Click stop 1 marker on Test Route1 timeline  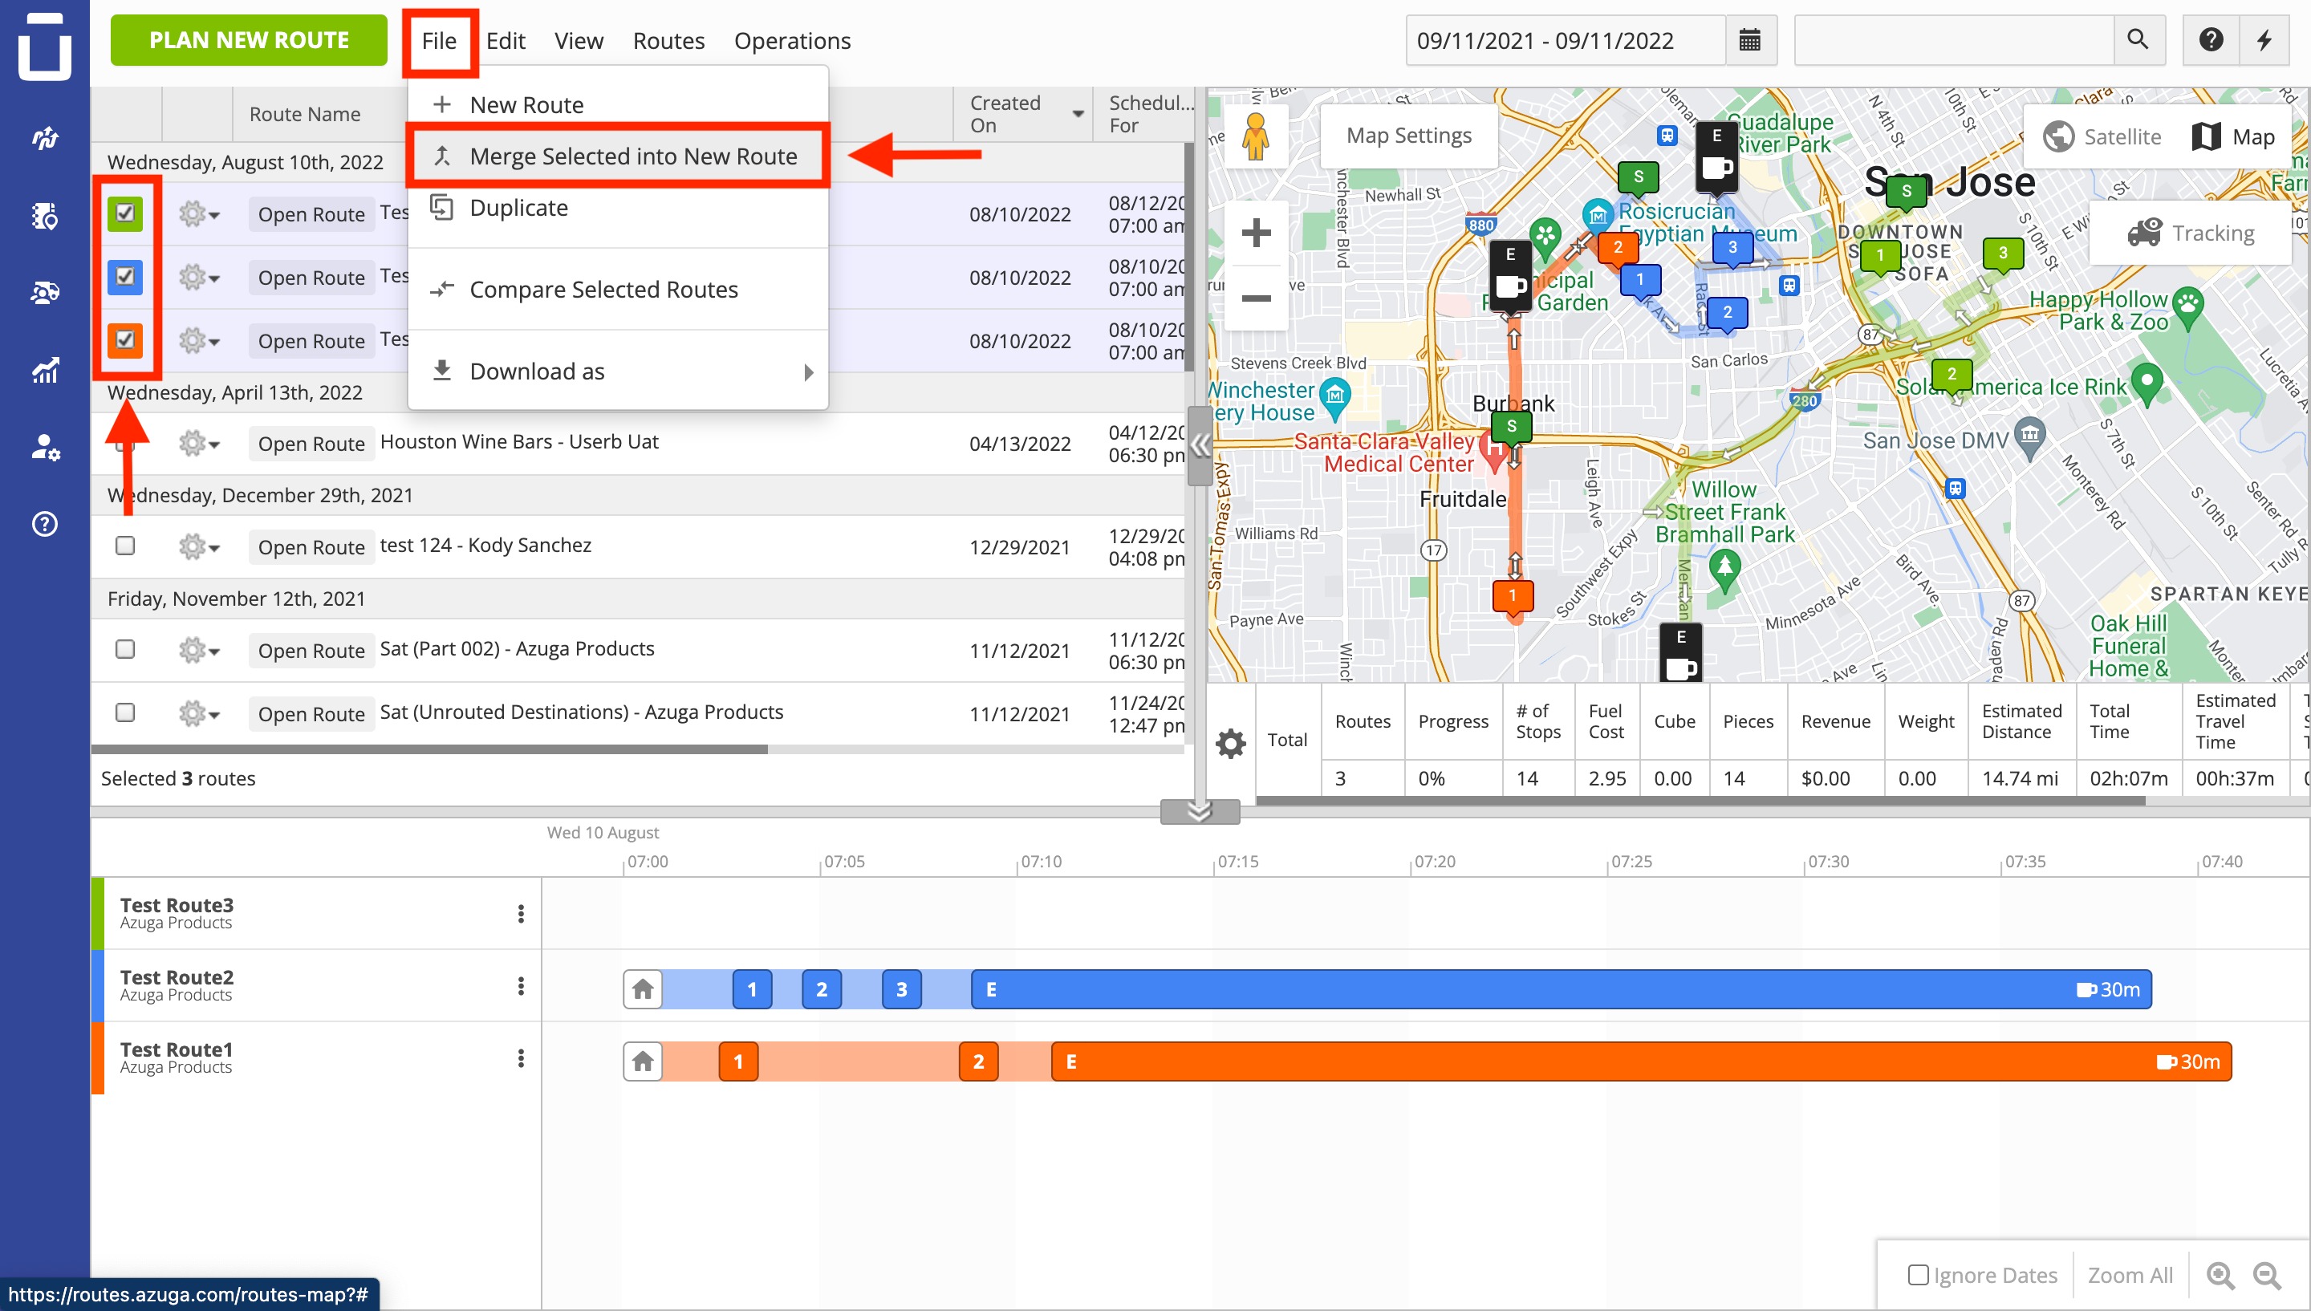(x=738, y=1061)
